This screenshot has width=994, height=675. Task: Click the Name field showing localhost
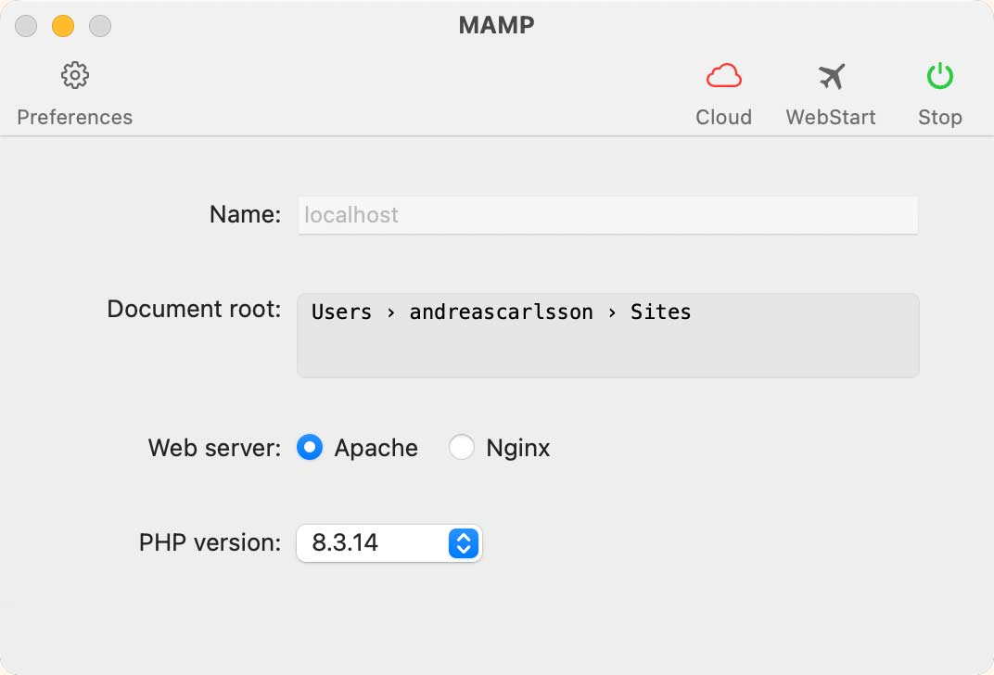click(608, 215)
